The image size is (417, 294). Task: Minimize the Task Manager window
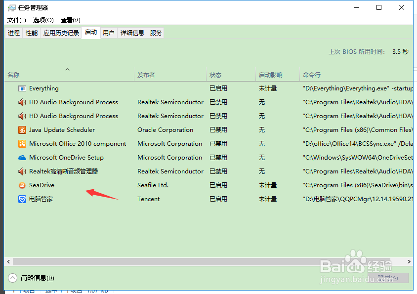tap(357, 7)
